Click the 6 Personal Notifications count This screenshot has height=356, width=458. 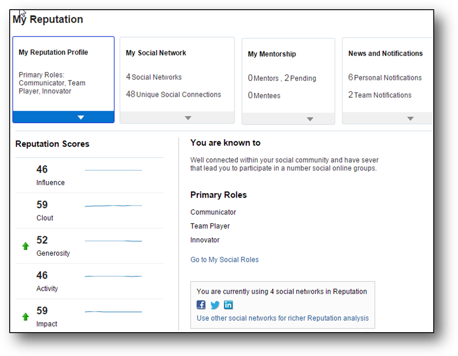click(x=385, y=78)
